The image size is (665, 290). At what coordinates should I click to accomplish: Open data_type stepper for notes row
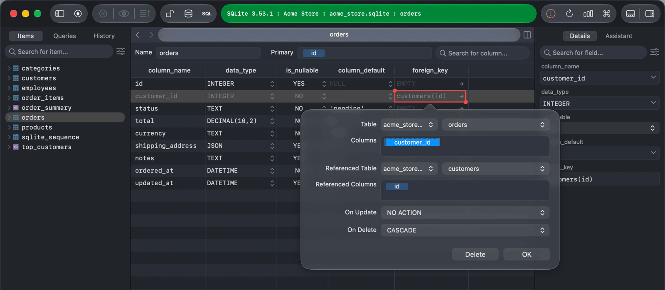click(272, 158)
